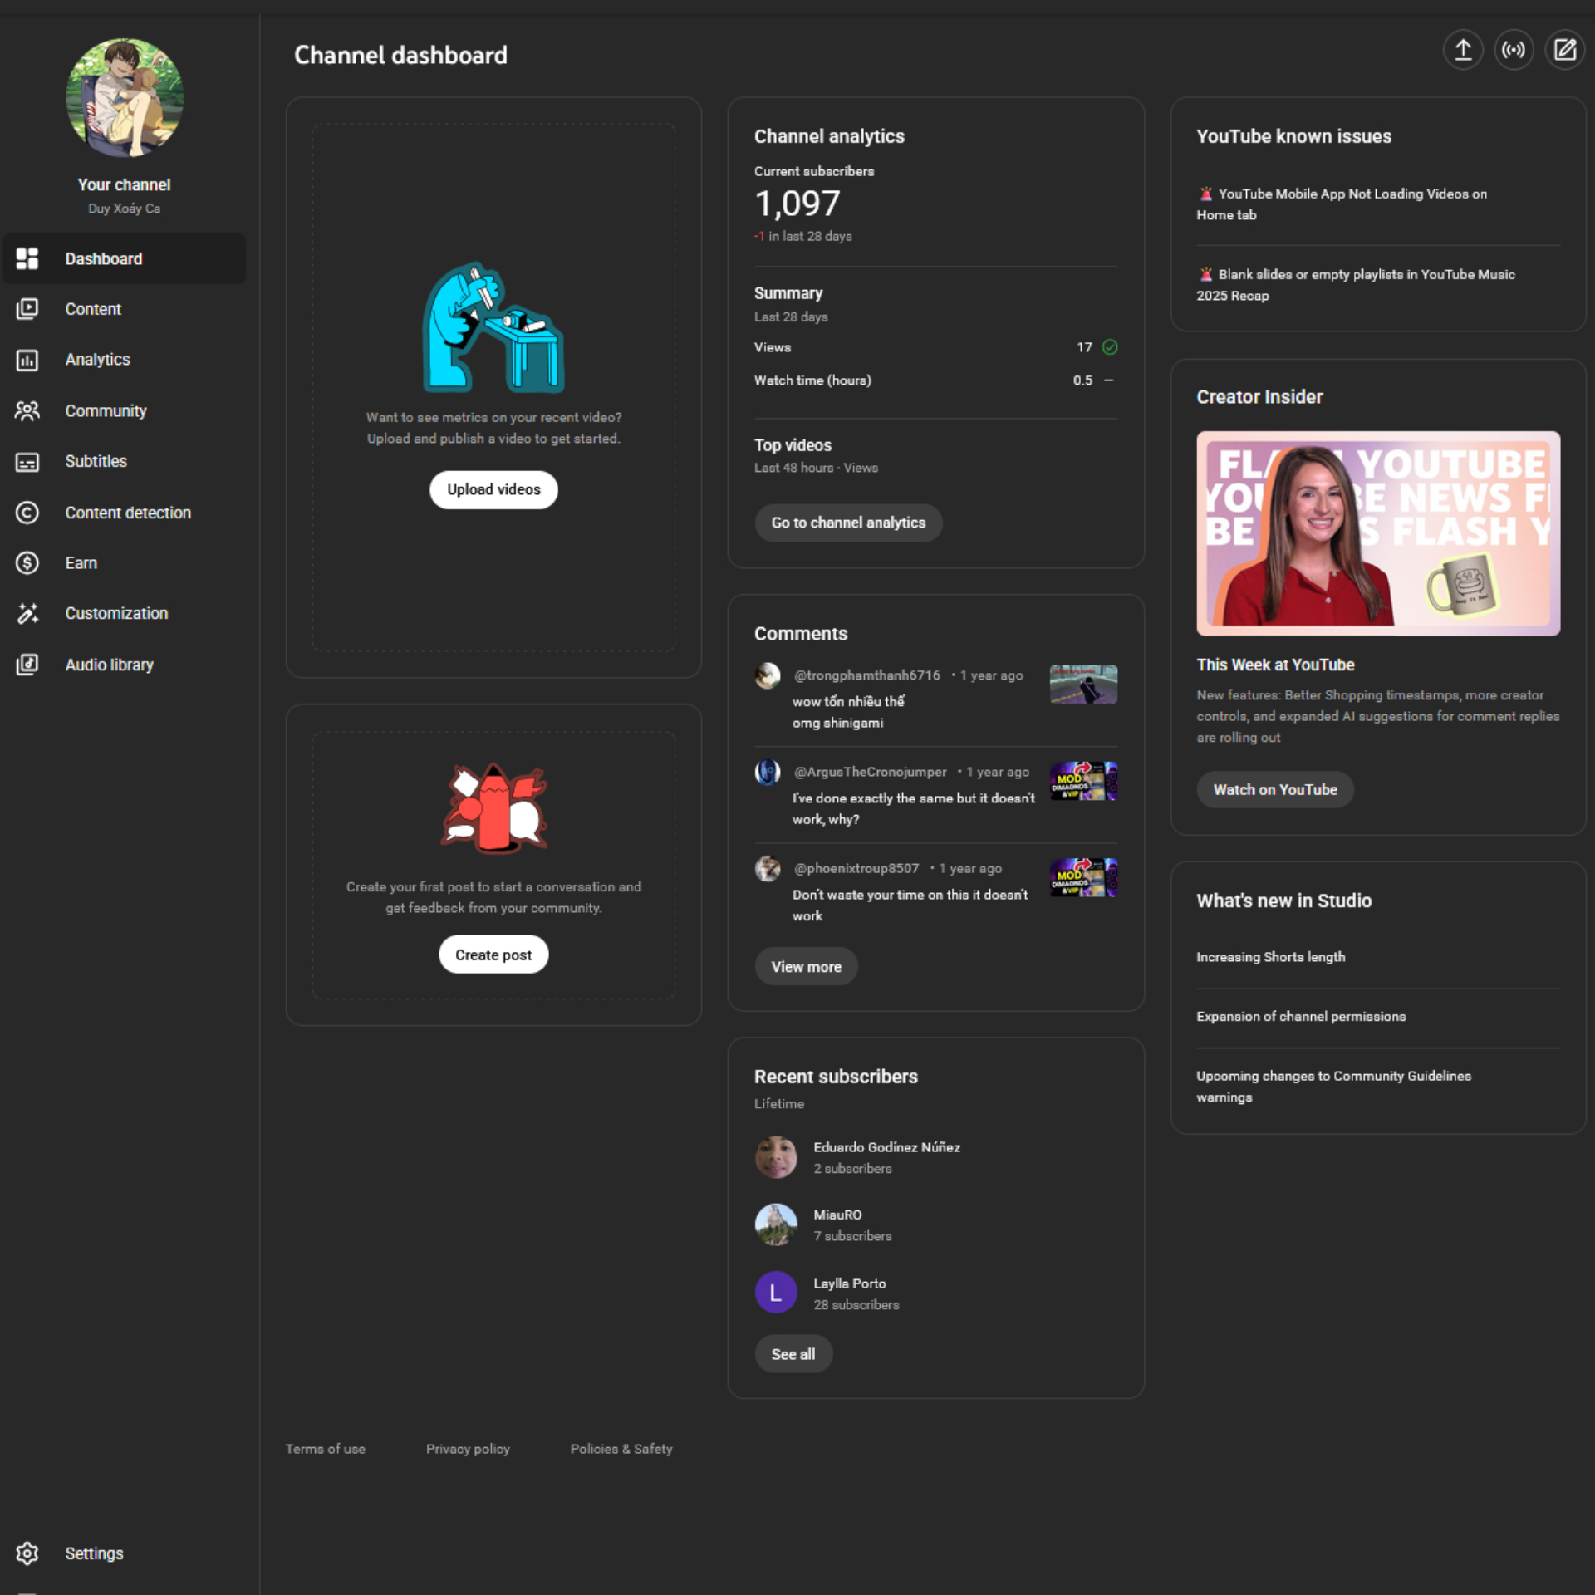The image size is (1595, 1595).
Task: Open the Terms of use link
Action: click(x=325, y=1448)
